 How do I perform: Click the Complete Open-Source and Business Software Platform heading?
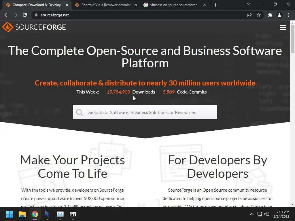click(x=145, y=57)
